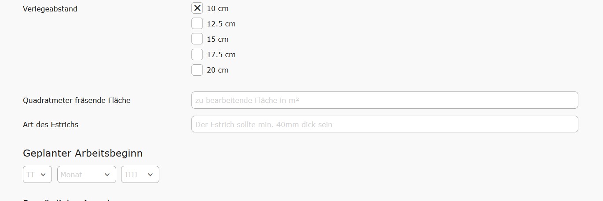The width and height of the screenshot is (603, 201).
Task: Focus the Quadratmeter fräsende Fläche input field
Action: coord(384,100)
